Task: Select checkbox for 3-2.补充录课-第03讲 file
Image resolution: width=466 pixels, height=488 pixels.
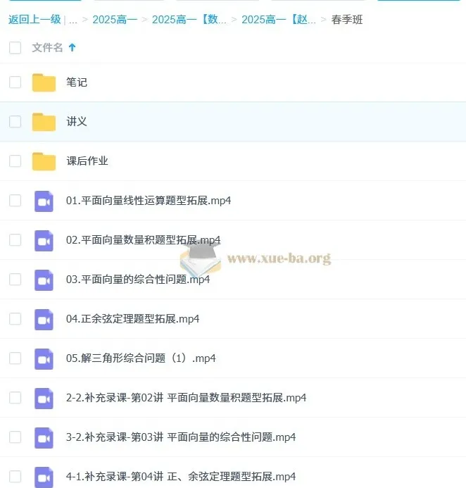Action: 15,437
